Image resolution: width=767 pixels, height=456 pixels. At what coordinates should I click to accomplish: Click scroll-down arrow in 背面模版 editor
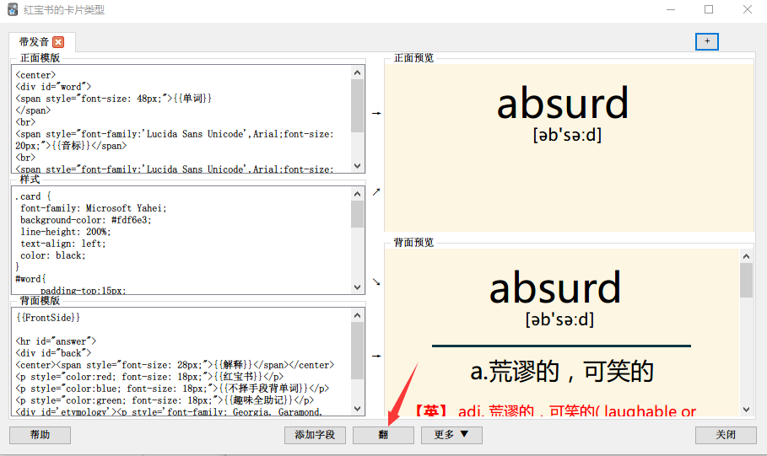pyautogui.click(x=358, y=409)
